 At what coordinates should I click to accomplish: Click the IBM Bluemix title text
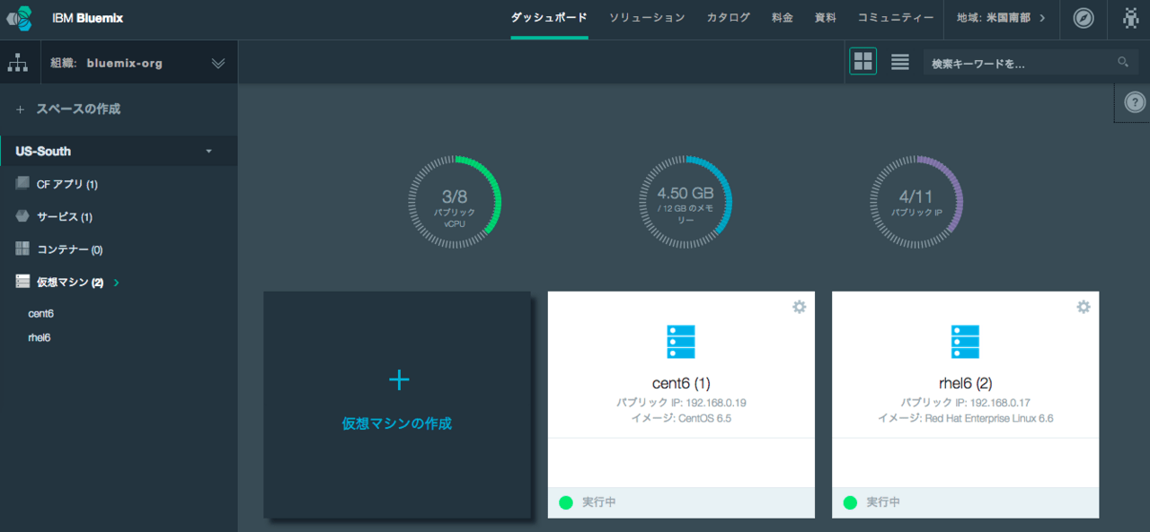[87, 18]
